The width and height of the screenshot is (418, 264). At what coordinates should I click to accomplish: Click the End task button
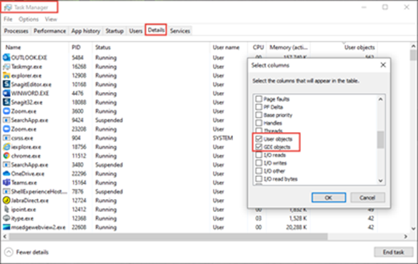click(x=394, y=252)
